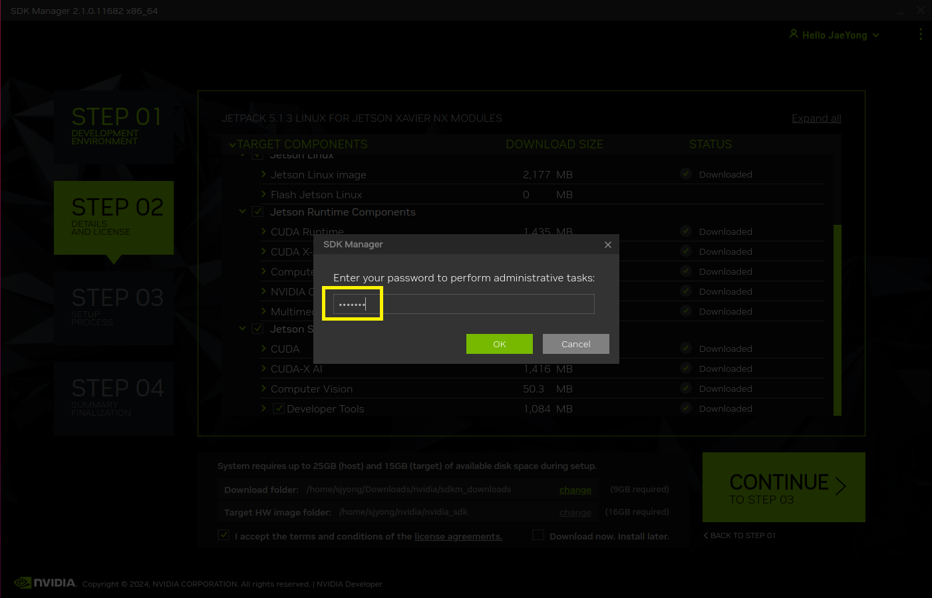
Task: Collapse the Target Components header
Action: click(232, 145)
